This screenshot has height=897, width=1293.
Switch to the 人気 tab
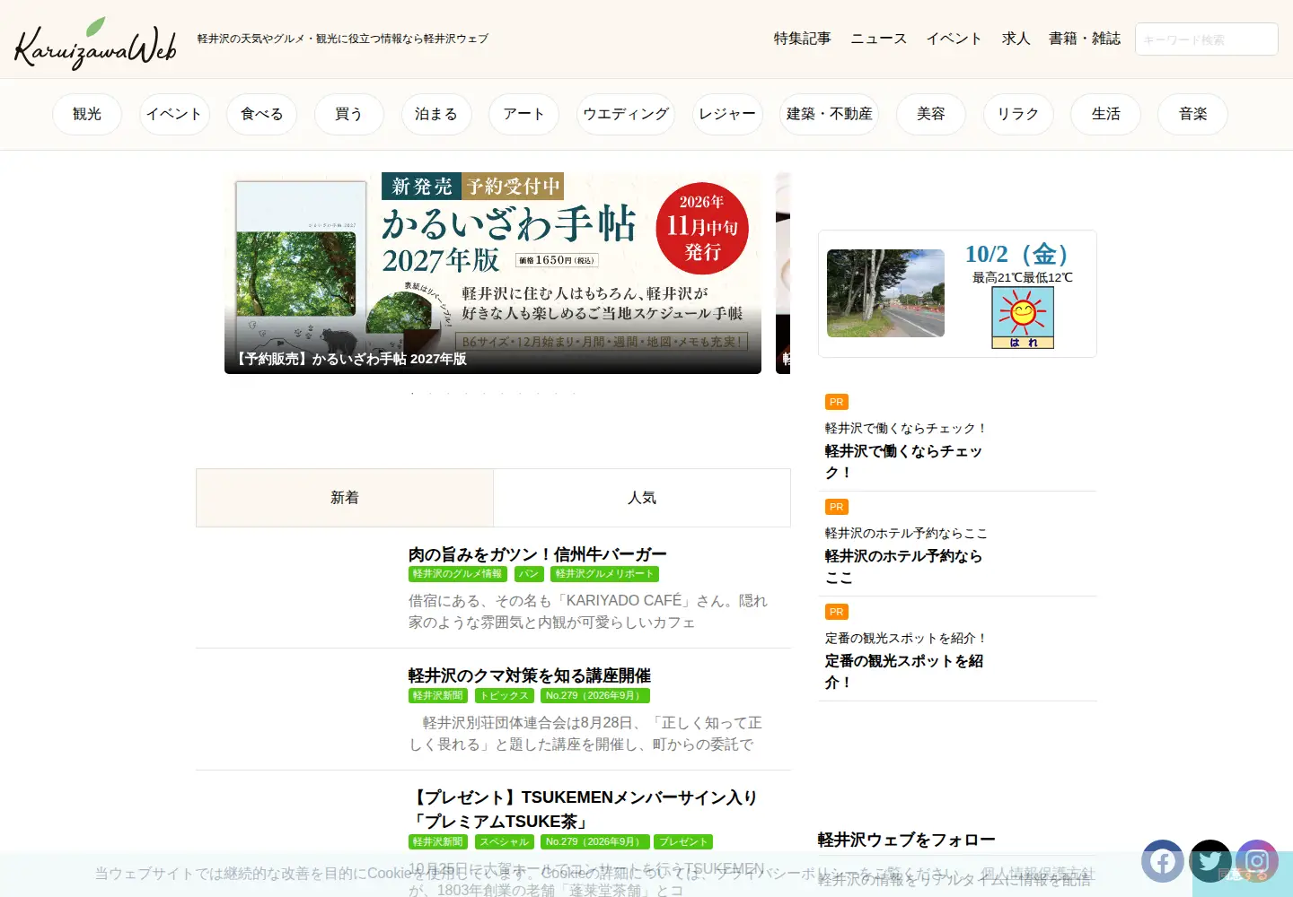click(x=642, y=497)
